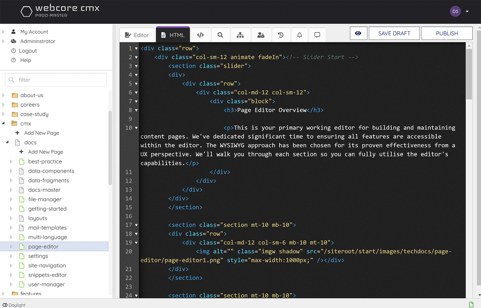Open the D5 user avatar
This screenshot has height=308, width=481.
tap(455, 11)
